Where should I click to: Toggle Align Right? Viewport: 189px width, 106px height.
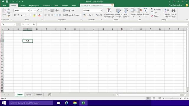click(52, 15)
